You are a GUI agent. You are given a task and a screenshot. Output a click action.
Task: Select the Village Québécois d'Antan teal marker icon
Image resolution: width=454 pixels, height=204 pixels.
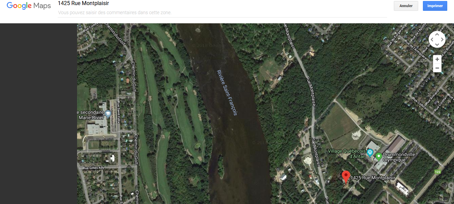coord(370,153)
